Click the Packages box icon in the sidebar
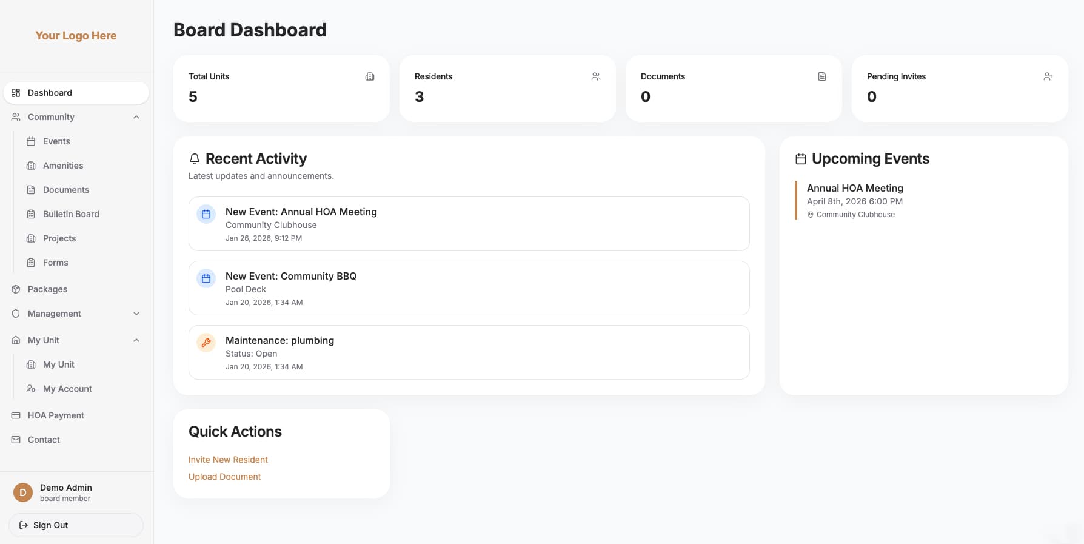This screenshot has width=1084, height=544. click(x=15, y=289)
